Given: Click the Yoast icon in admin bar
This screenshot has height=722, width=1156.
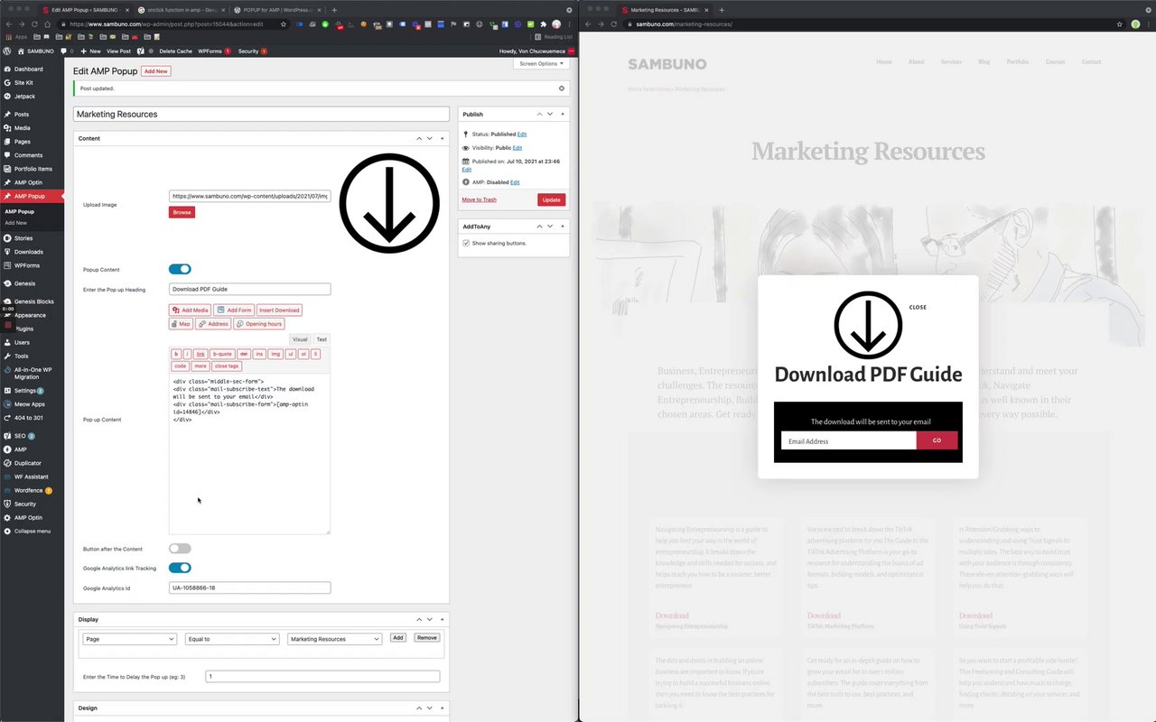Looking at the screenshot, I should pos(142,51).
